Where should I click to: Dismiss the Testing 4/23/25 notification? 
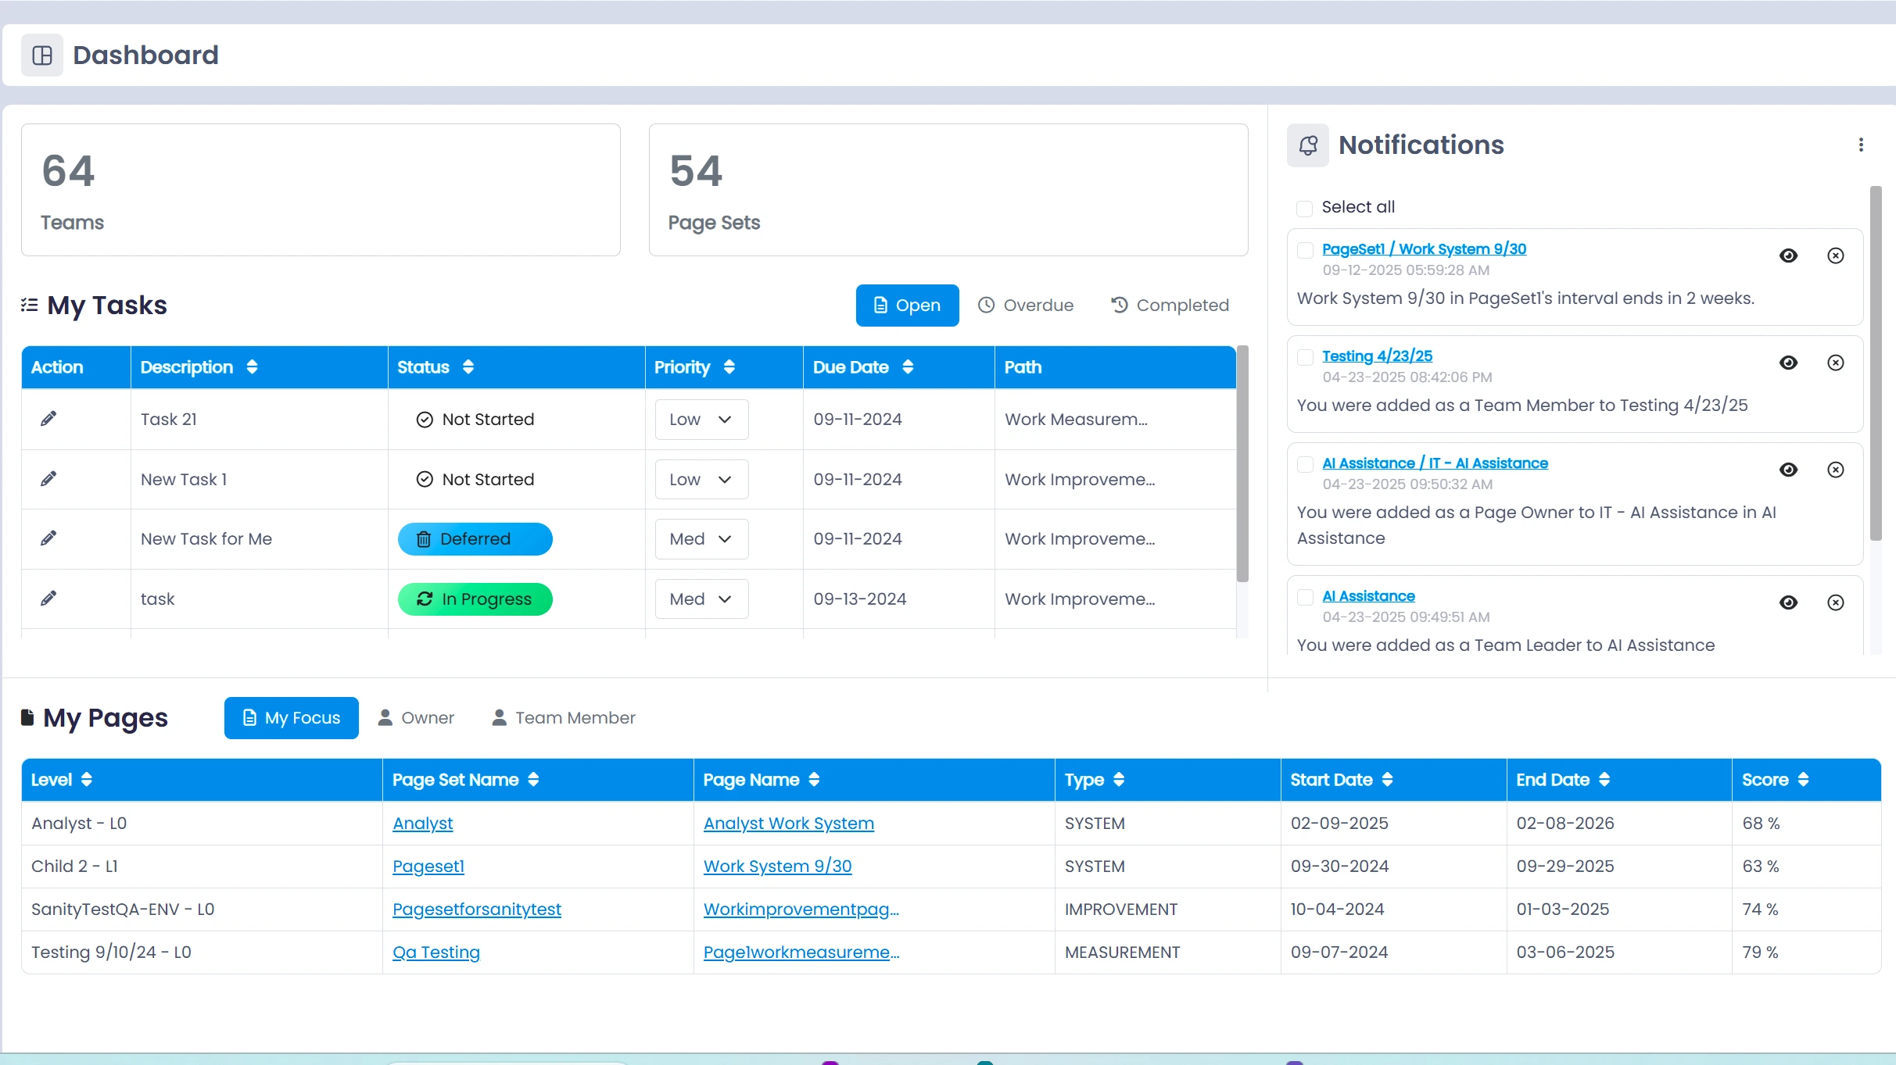click(1835, 363)
